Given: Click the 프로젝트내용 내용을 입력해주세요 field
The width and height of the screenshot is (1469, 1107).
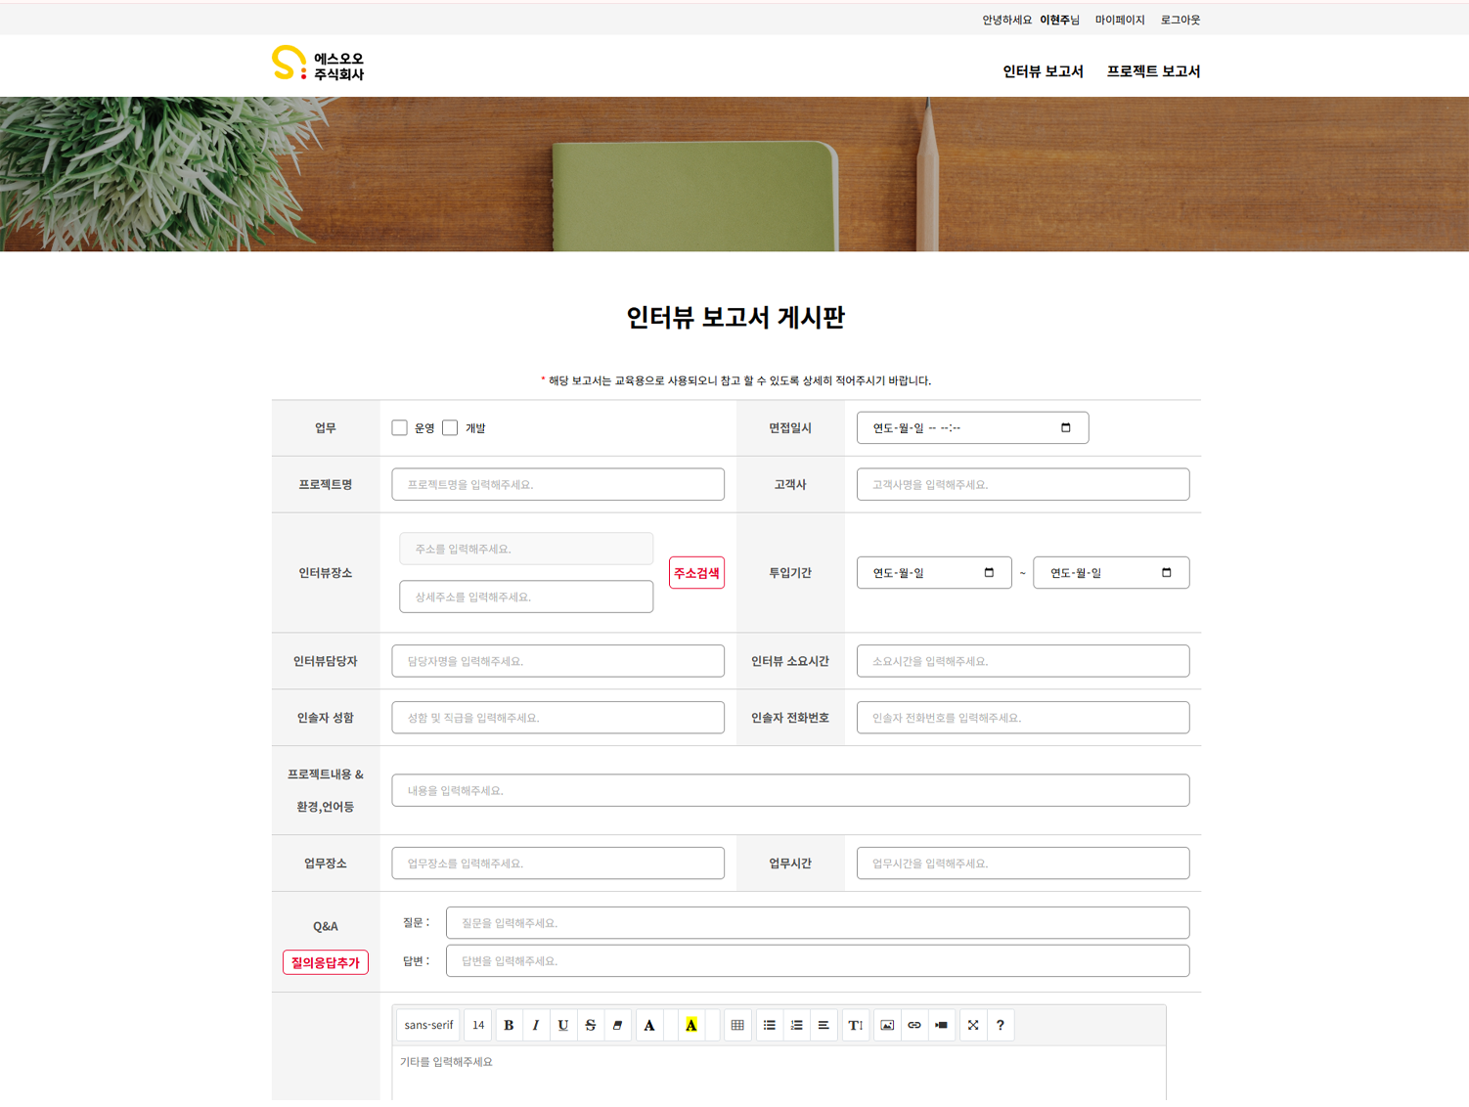Looking at the screenshot, I should point(791,790).
